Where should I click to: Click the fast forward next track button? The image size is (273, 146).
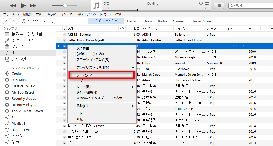[x=33, y=6]
